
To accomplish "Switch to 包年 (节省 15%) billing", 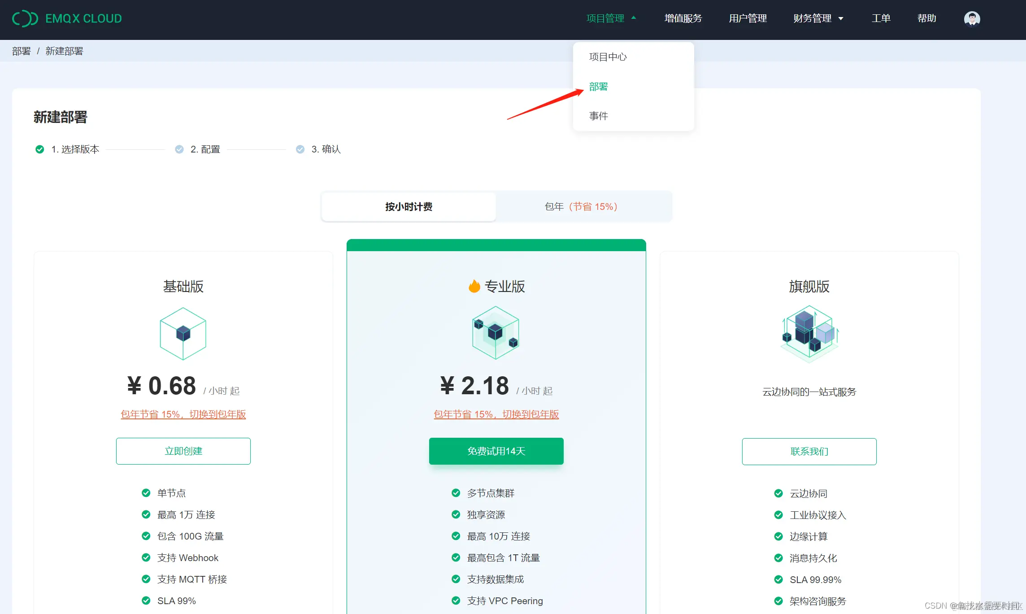I will [x=581, y=206].
